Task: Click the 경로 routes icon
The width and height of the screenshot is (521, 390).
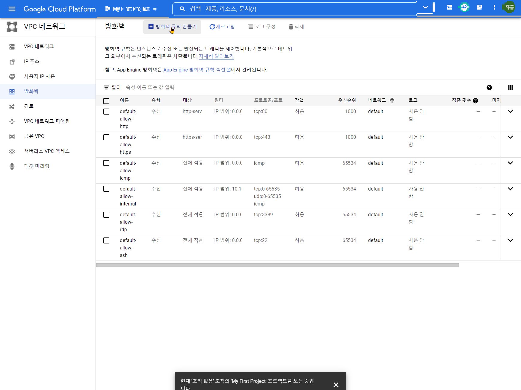Action: 12,106
